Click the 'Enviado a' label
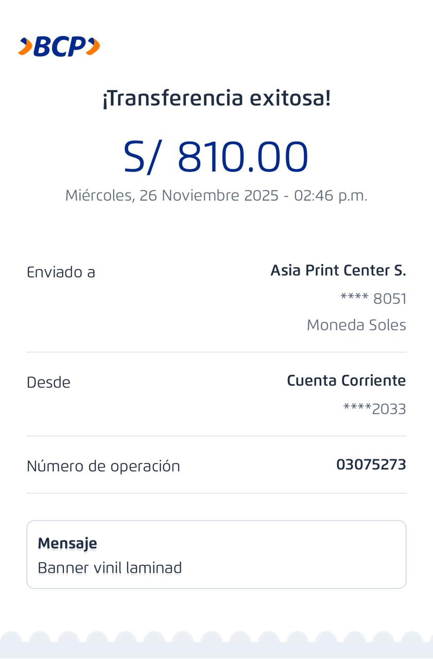 pyautogui.click(x=61, y=272)
